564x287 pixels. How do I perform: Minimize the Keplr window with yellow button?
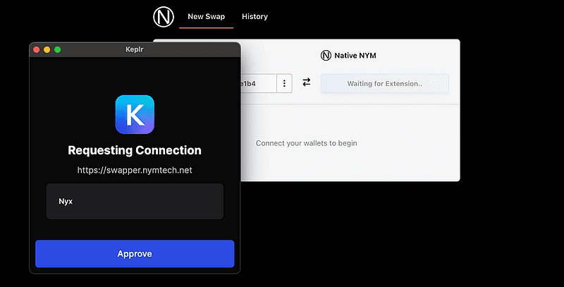(x=47, y=49)
